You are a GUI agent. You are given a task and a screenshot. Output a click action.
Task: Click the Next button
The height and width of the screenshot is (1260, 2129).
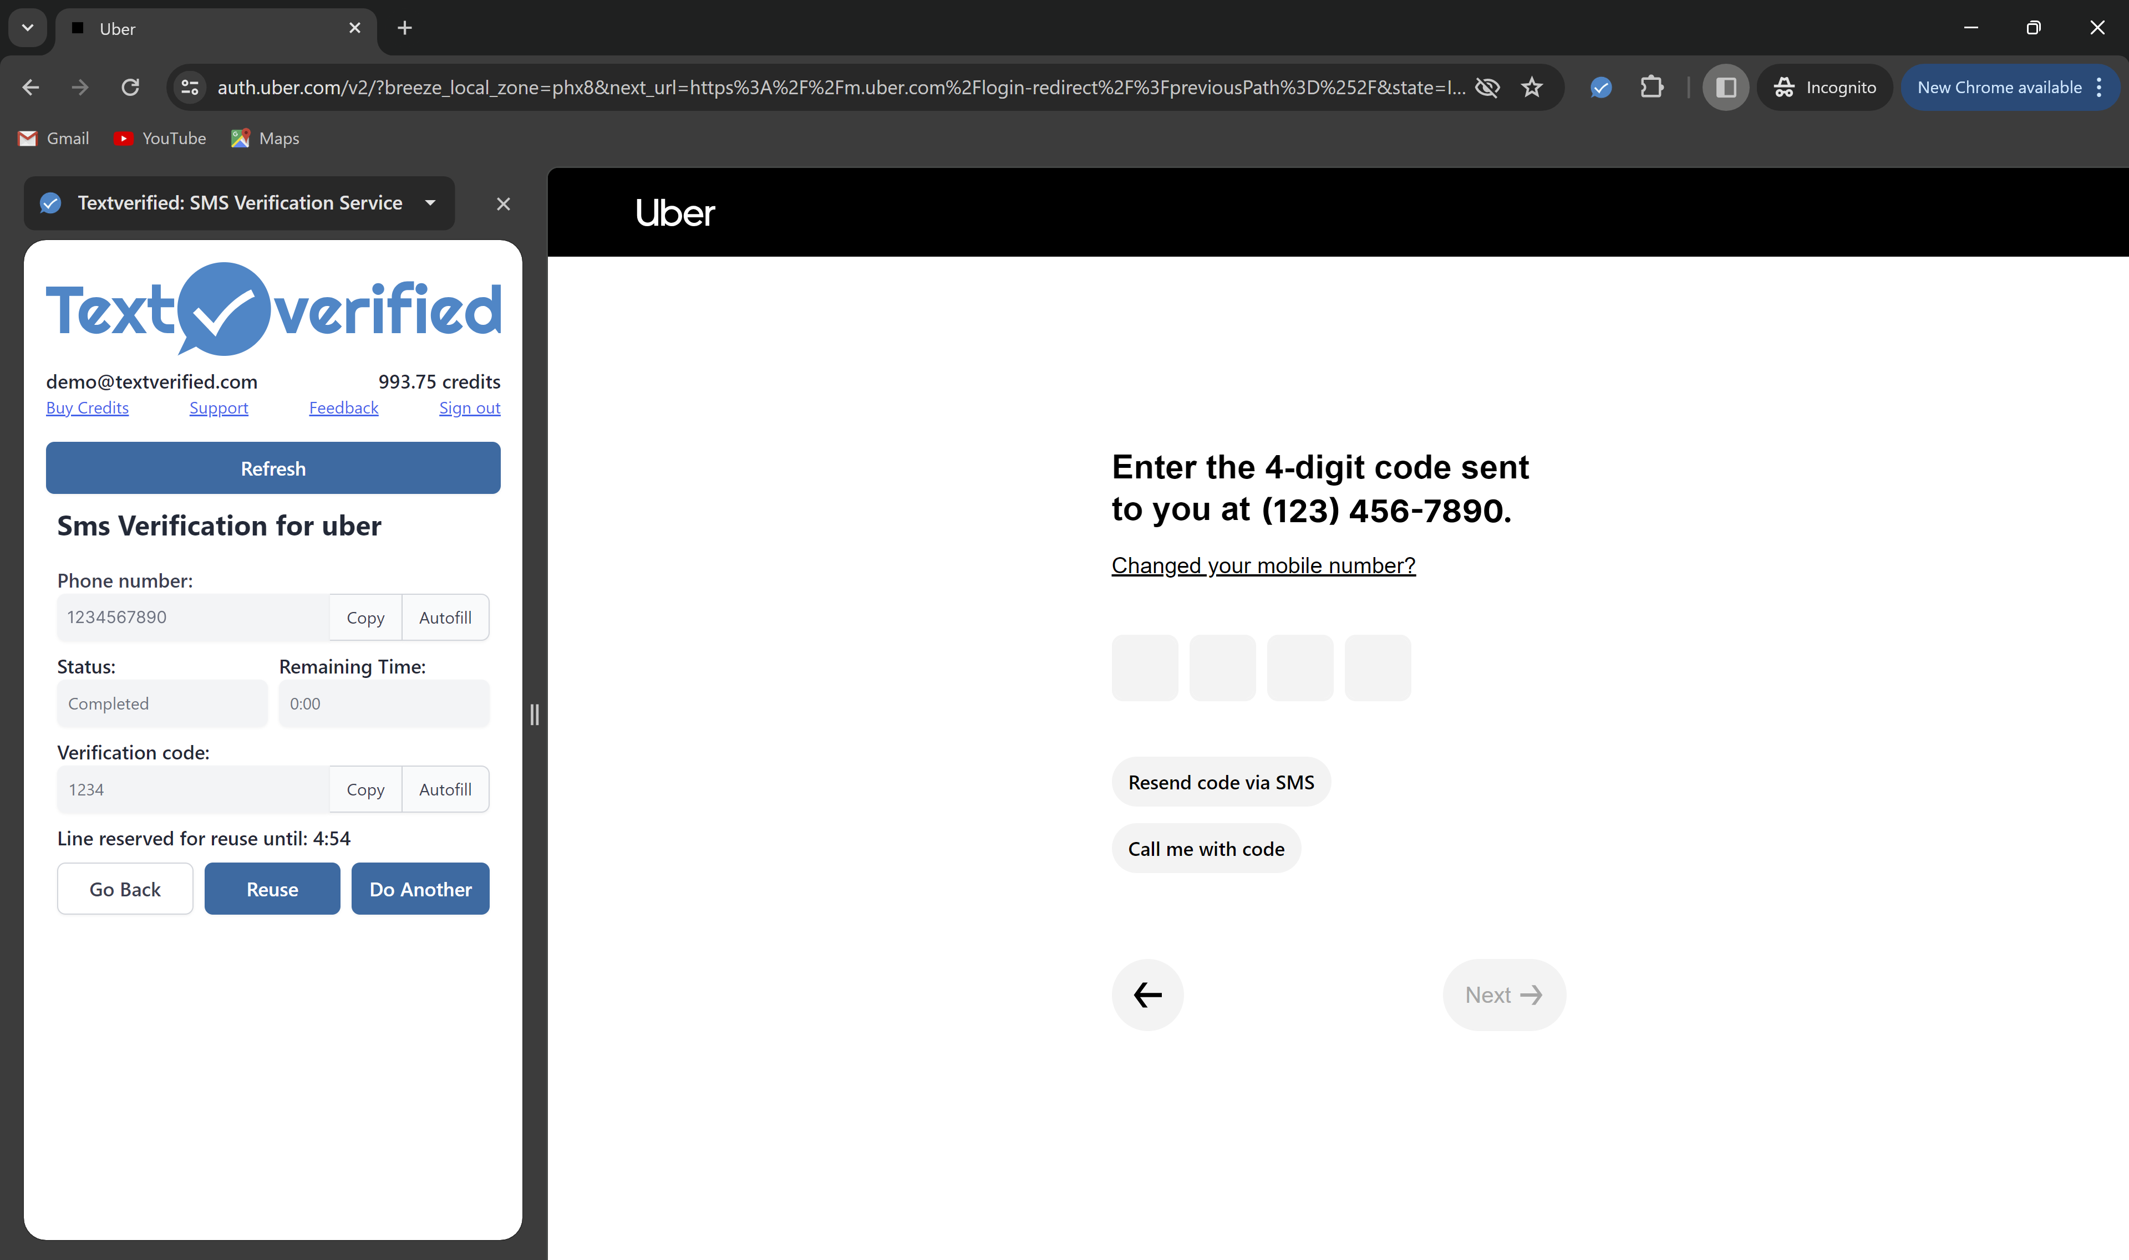(1504, 994)
